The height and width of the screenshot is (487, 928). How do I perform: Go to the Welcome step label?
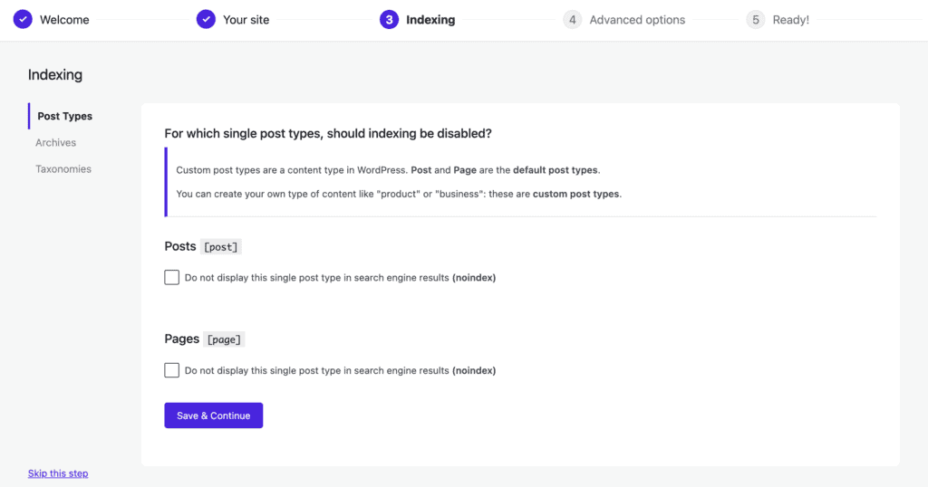click(64, 20)
